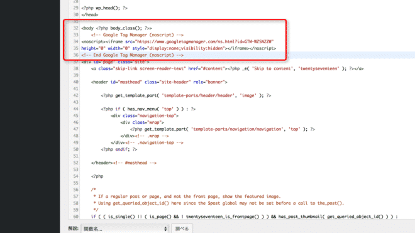Viewport: 415px width, 233px height.
Task: Click 'End Google Tag Manager (noscript)' comment
Action: (132, 55)
